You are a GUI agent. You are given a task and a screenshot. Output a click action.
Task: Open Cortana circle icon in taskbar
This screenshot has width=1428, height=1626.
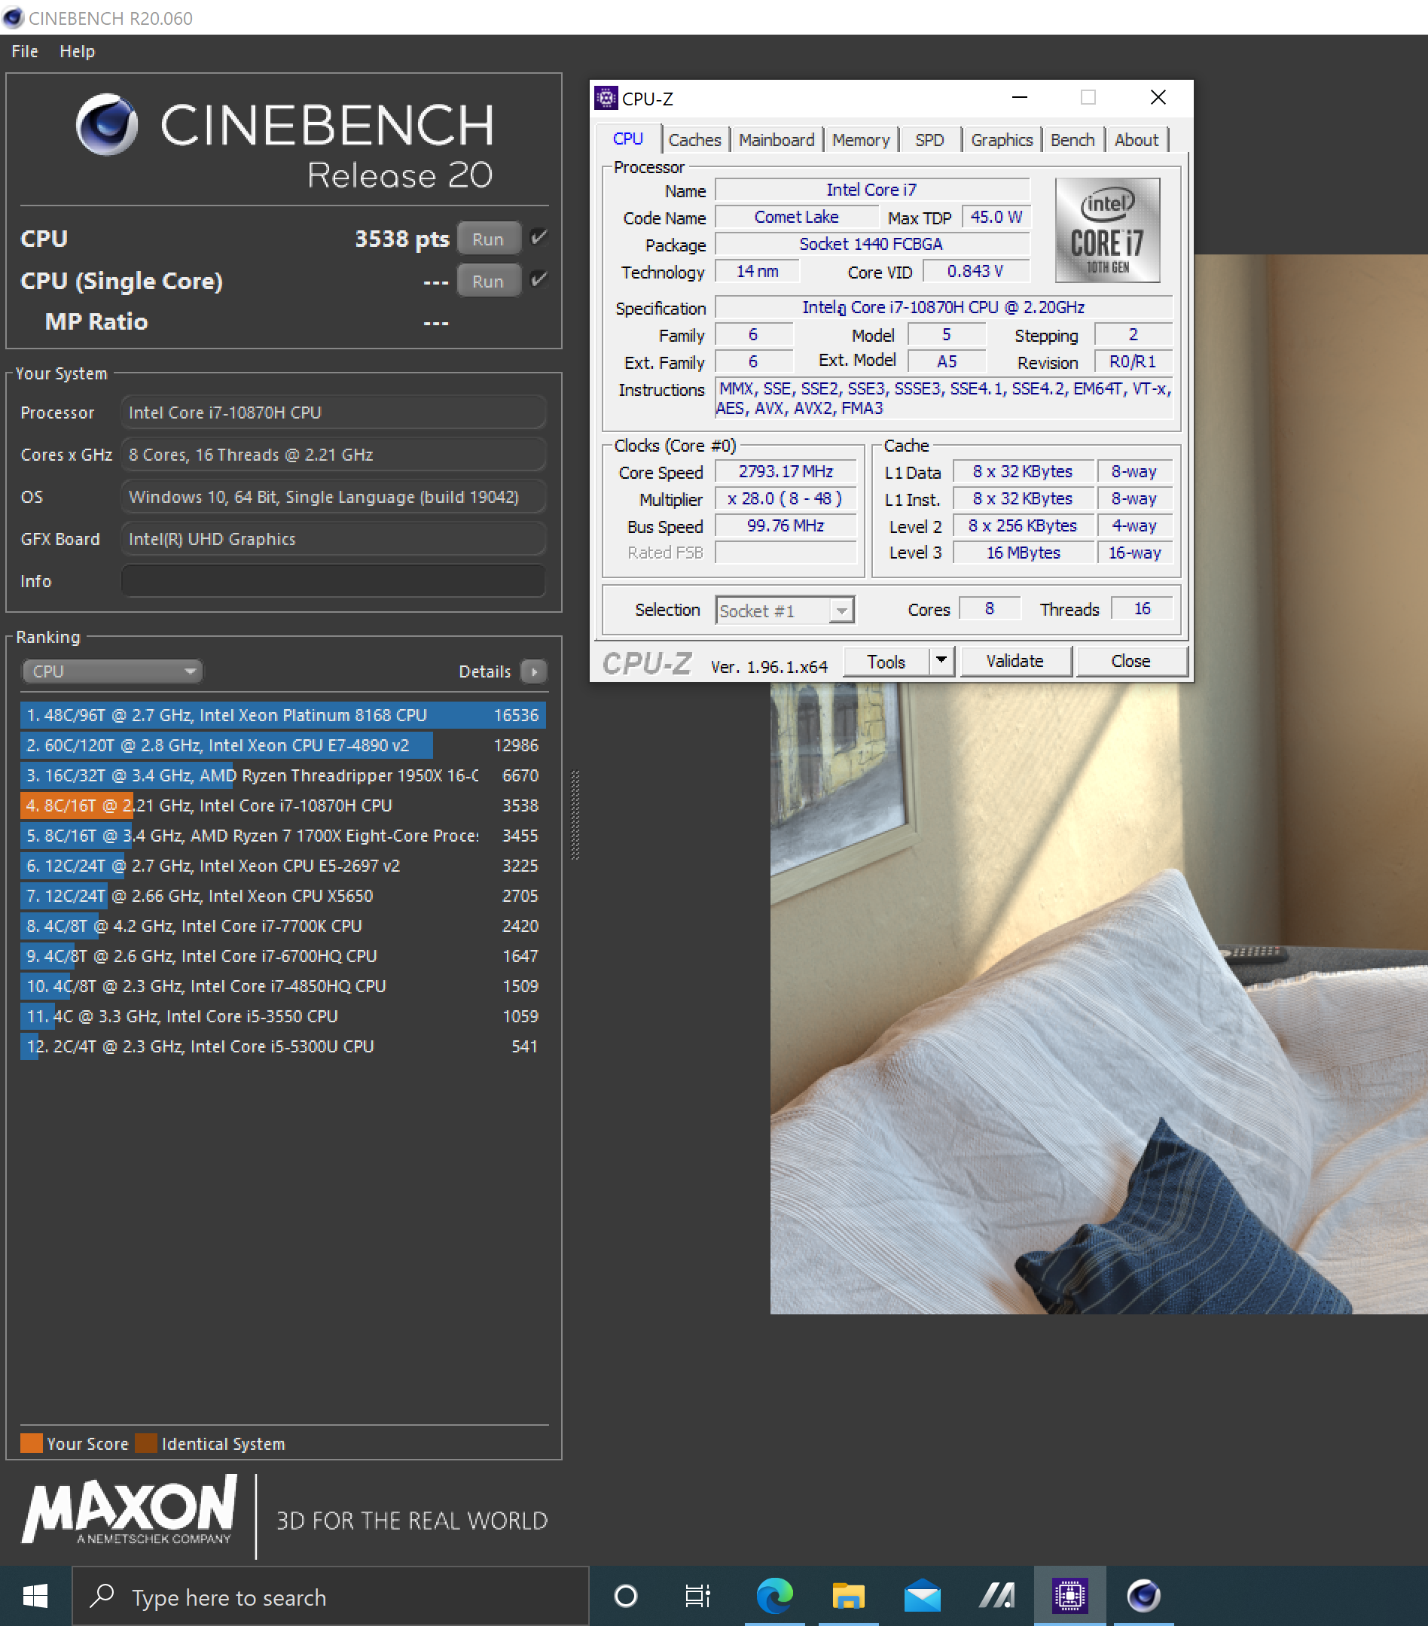coord(626,1596)
